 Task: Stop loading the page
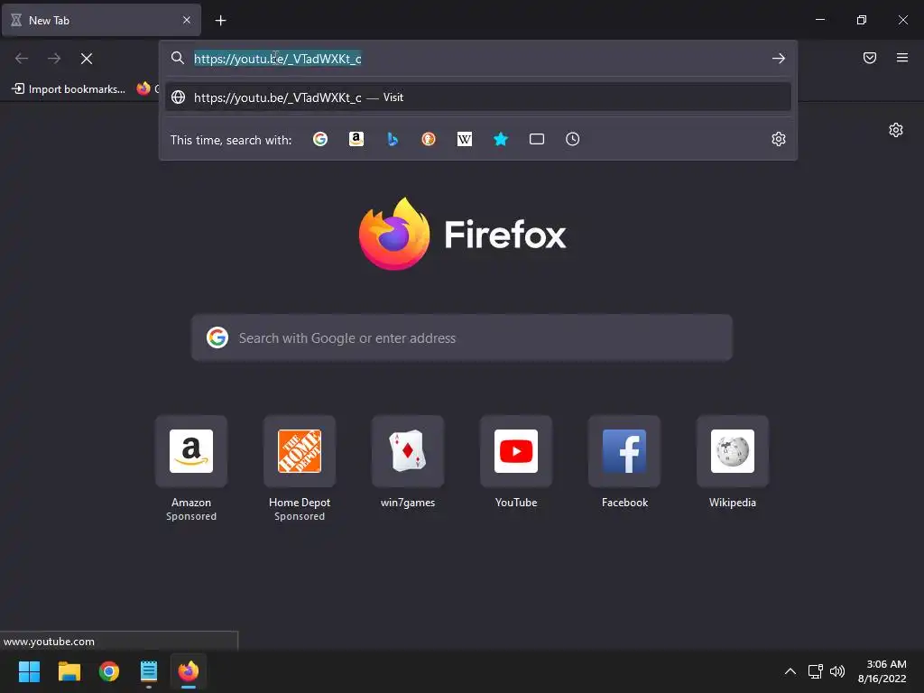coord(87,59)
